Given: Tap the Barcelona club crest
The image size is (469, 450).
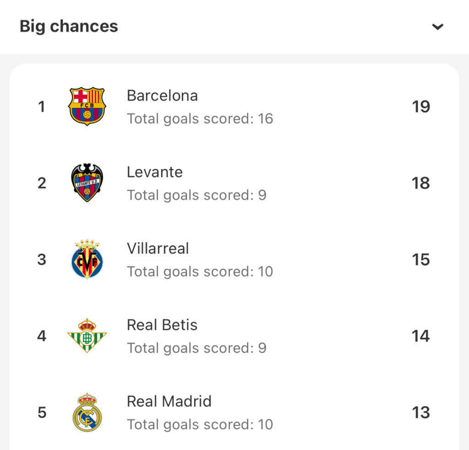Looking at the screenshot, I should (87, 106).
